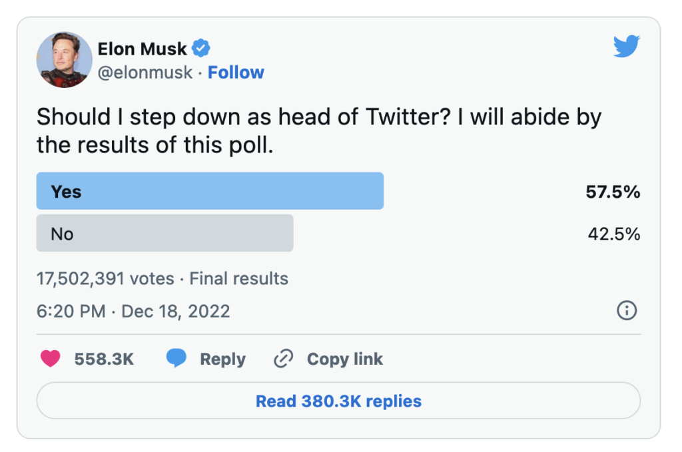Click the 558.3K likes count
Screen dimensions: 682x452
[x=104, y=359]
